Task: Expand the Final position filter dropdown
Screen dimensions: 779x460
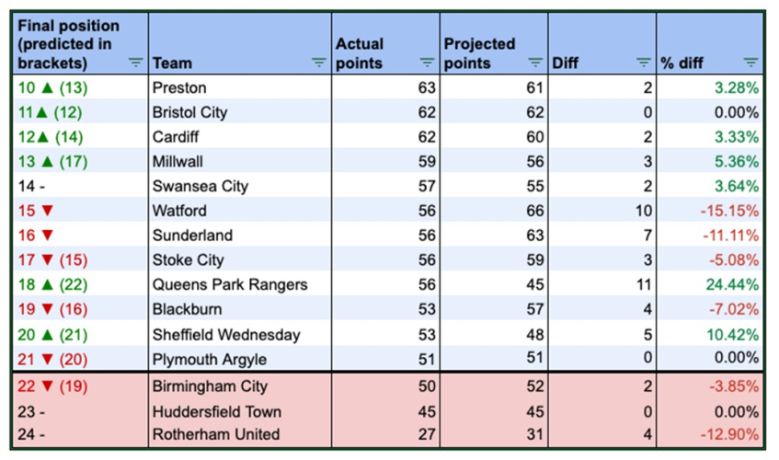Action: click(135, 63)
